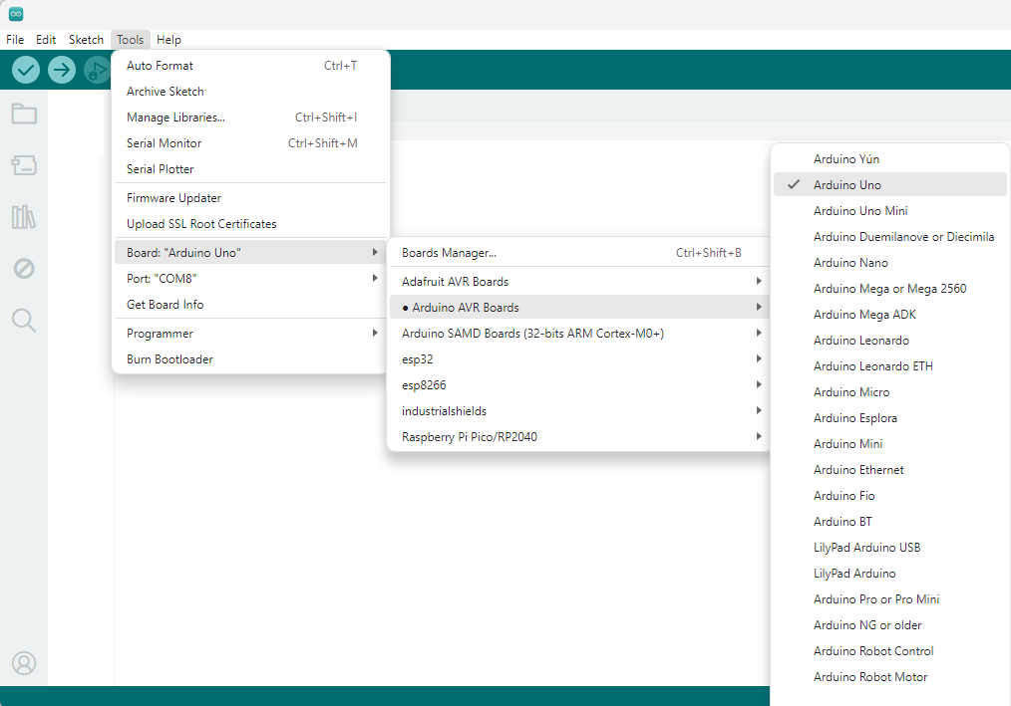Open the Search magnifier icon in sidebar
The width and height of the screenshot is (1011, 706).
pos(24,321)
